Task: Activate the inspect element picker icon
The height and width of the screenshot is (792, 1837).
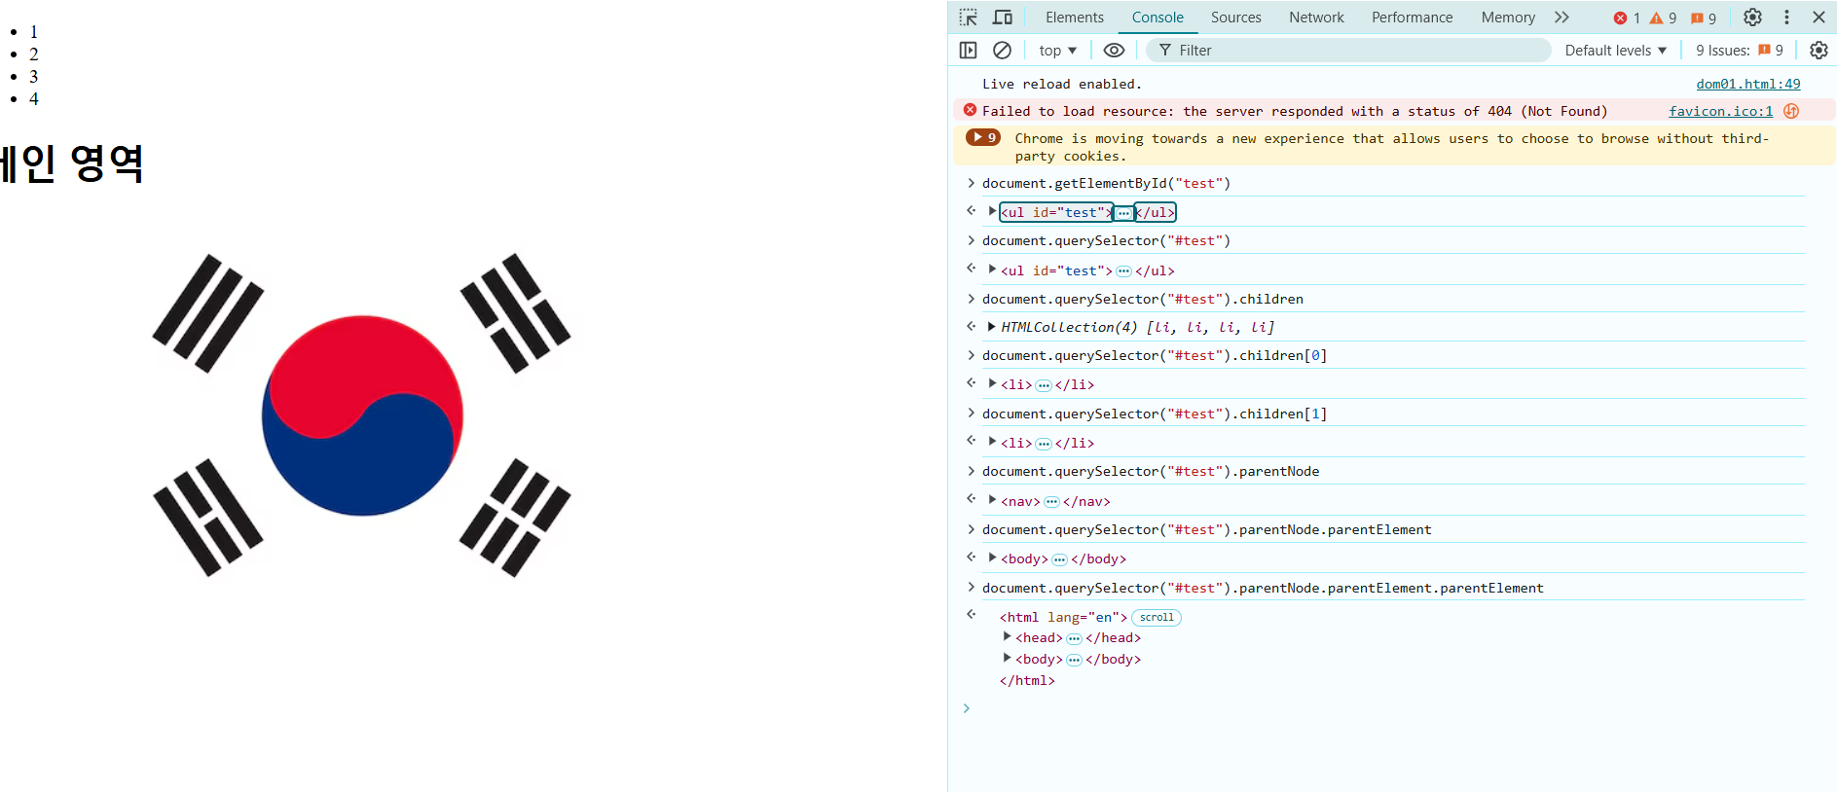Action: tap(968, 18)
